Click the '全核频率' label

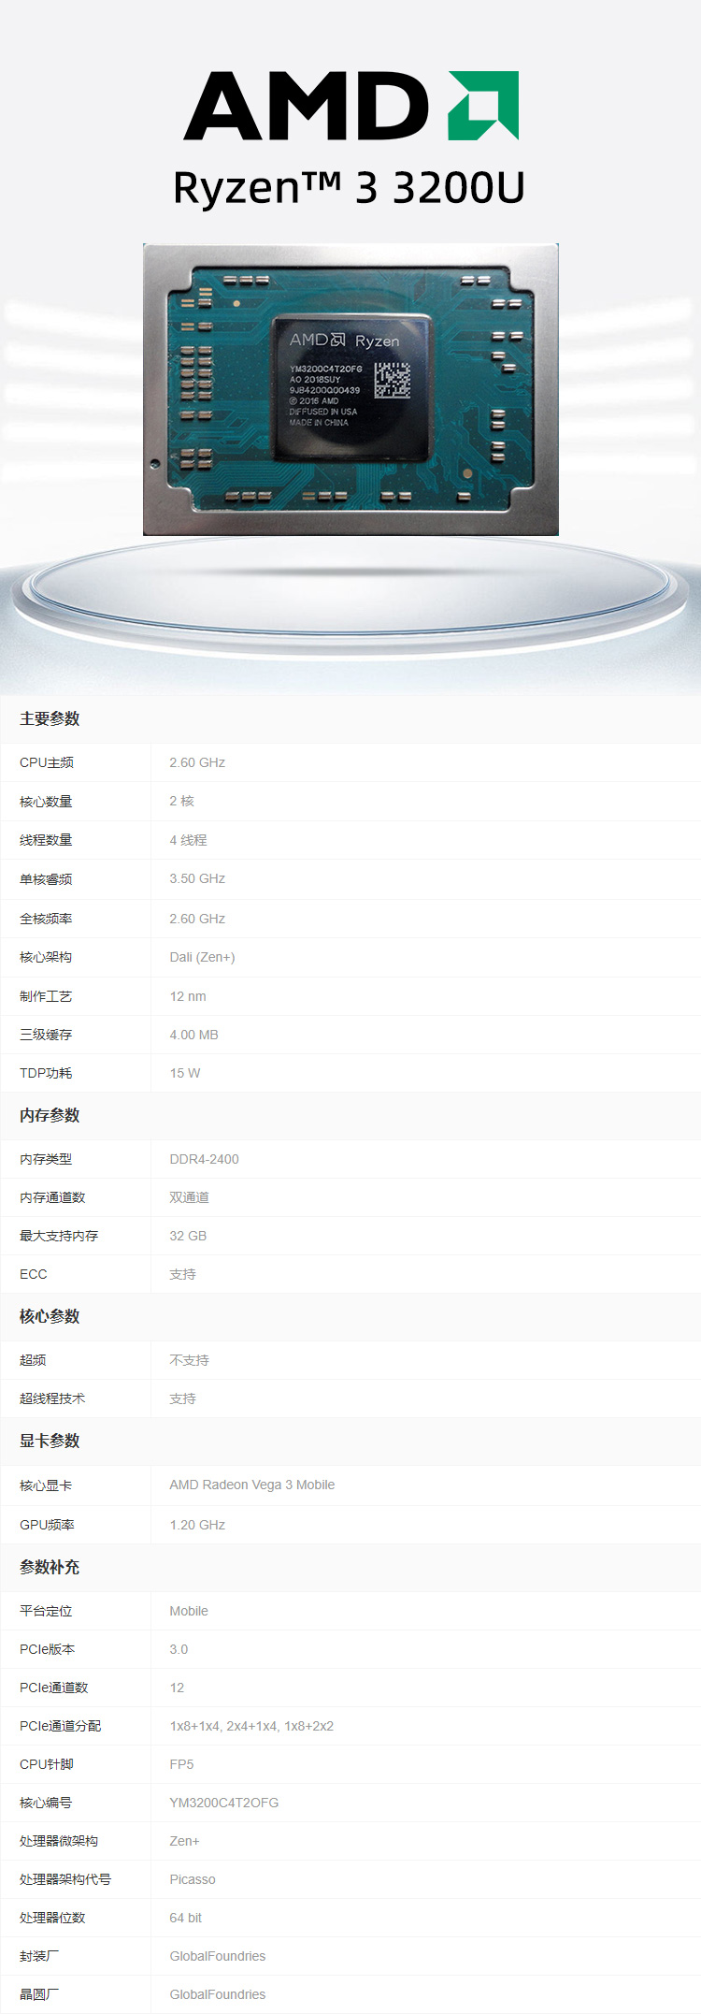[x=46, y=919]
